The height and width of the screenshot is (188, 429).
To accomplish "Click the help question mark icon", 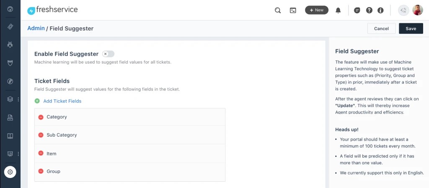I will point(369,10).
